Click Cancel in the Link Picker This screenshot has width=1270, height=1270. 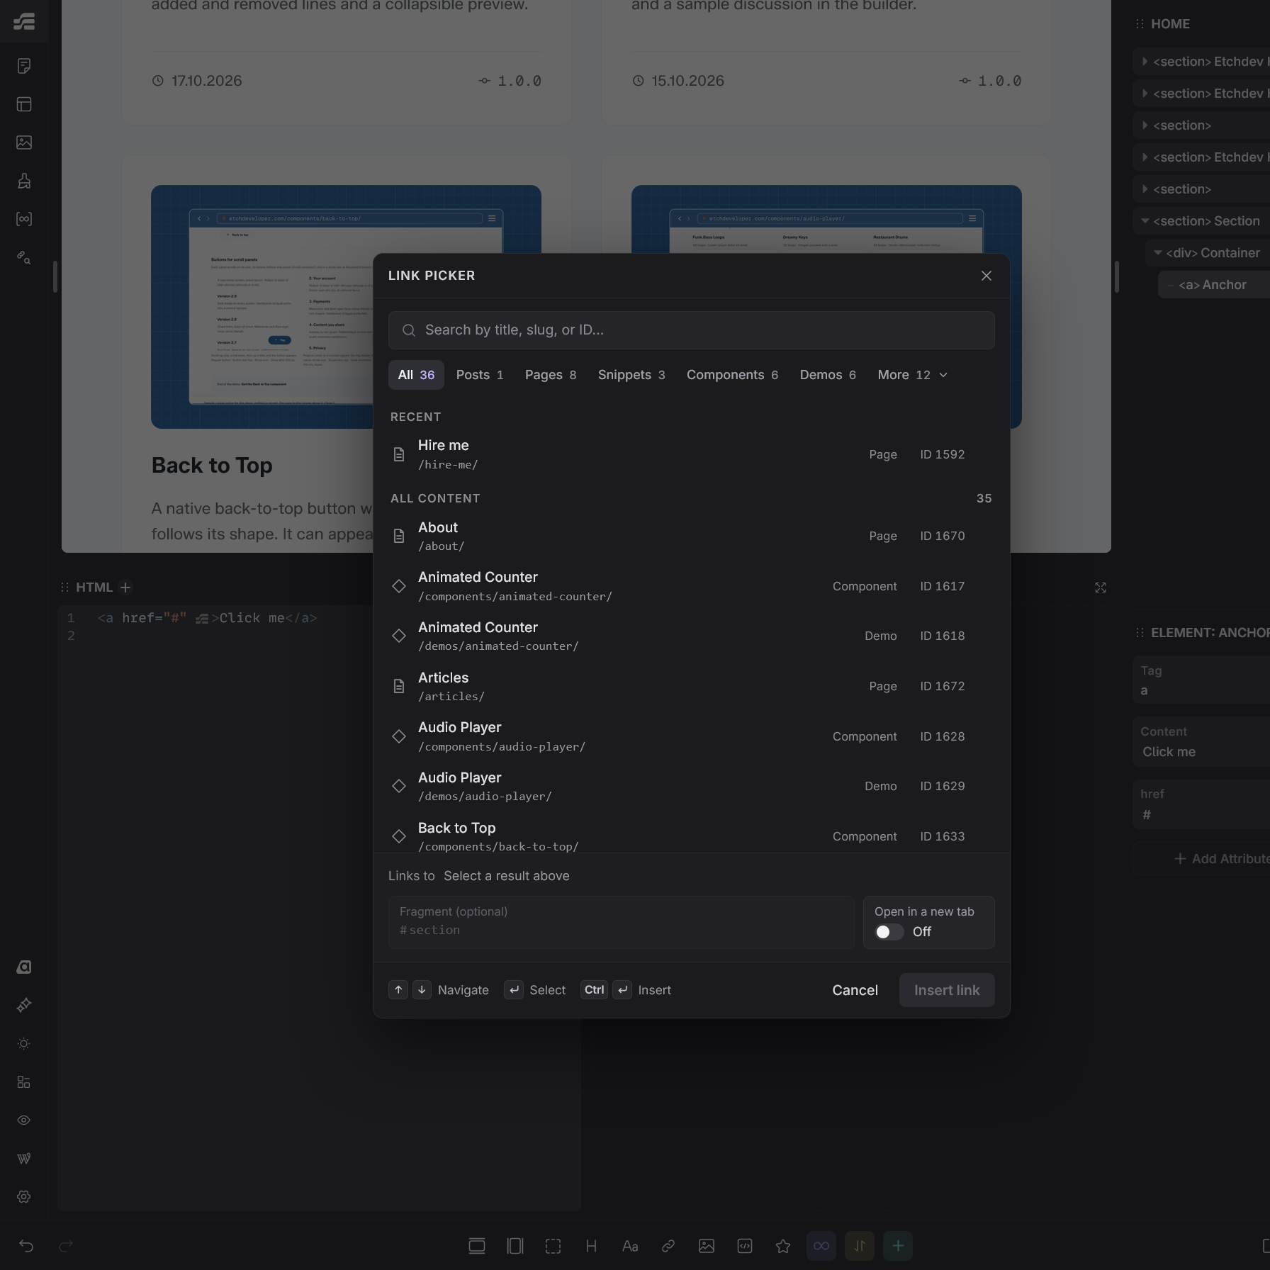(x=855, y=990)
